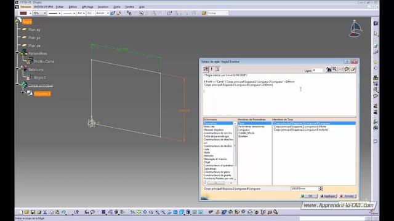Collapse the Relations tree node
This screenshot has width=394, height=221.
coord(17,68)
